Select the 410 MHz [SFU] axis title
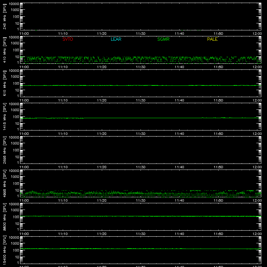This screenshot has width=267, height=267. tap(4, 50)
